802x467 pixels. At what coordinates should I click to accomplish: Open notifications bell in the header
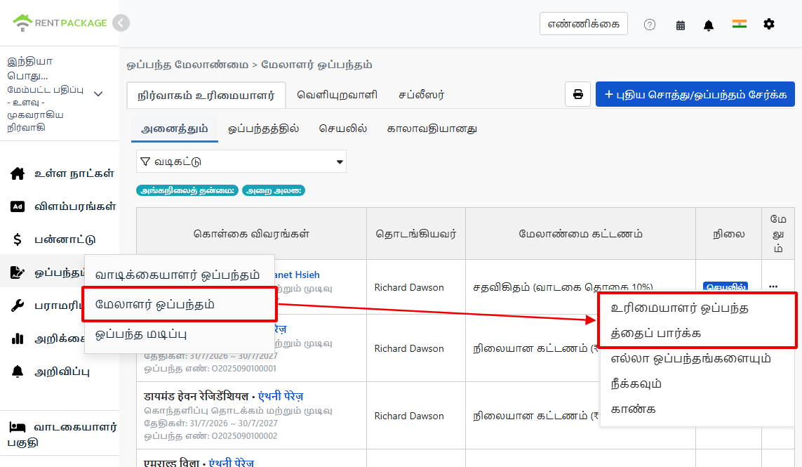coord(709,25)
